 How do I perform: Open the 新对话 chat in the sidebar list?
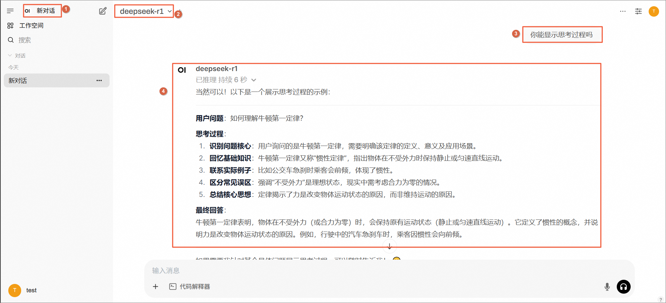point(57,80)
